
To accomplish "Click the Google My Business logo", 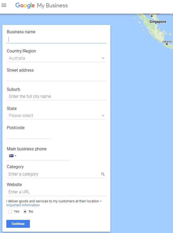I will (41, 6).
